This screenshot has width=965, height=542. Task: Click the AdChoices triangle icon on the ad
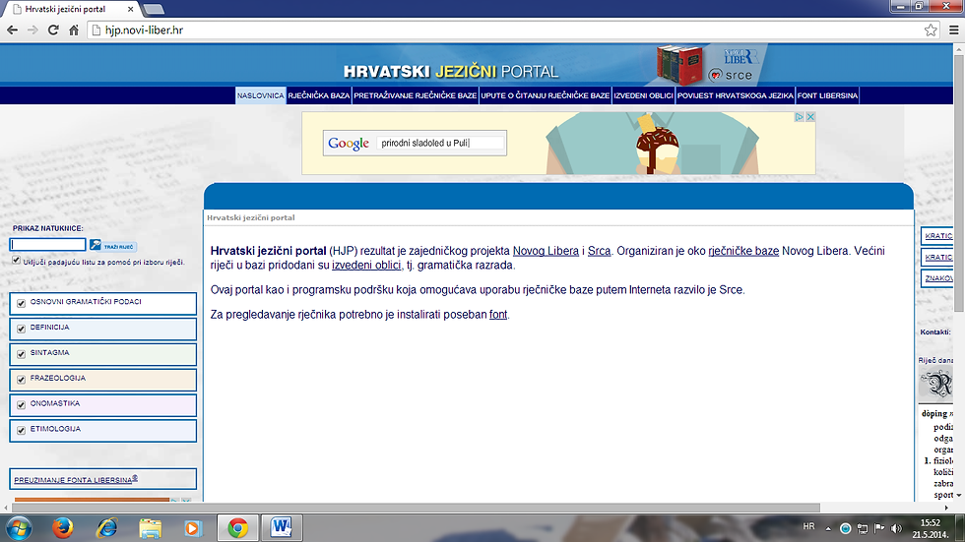800,117
